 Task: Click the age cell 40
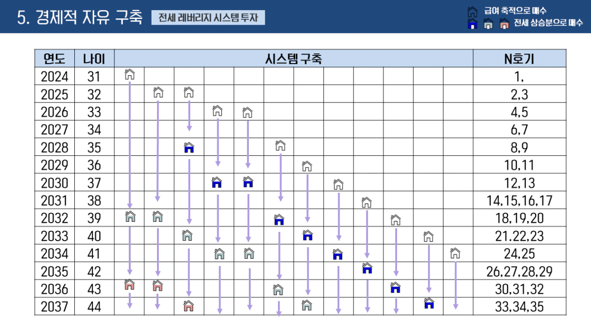pyautogui.click(x=94, y=236)
